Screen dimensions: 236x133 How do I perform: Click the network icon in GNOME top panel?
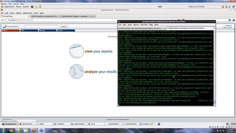pyautogui.click(x=233, y=7)
